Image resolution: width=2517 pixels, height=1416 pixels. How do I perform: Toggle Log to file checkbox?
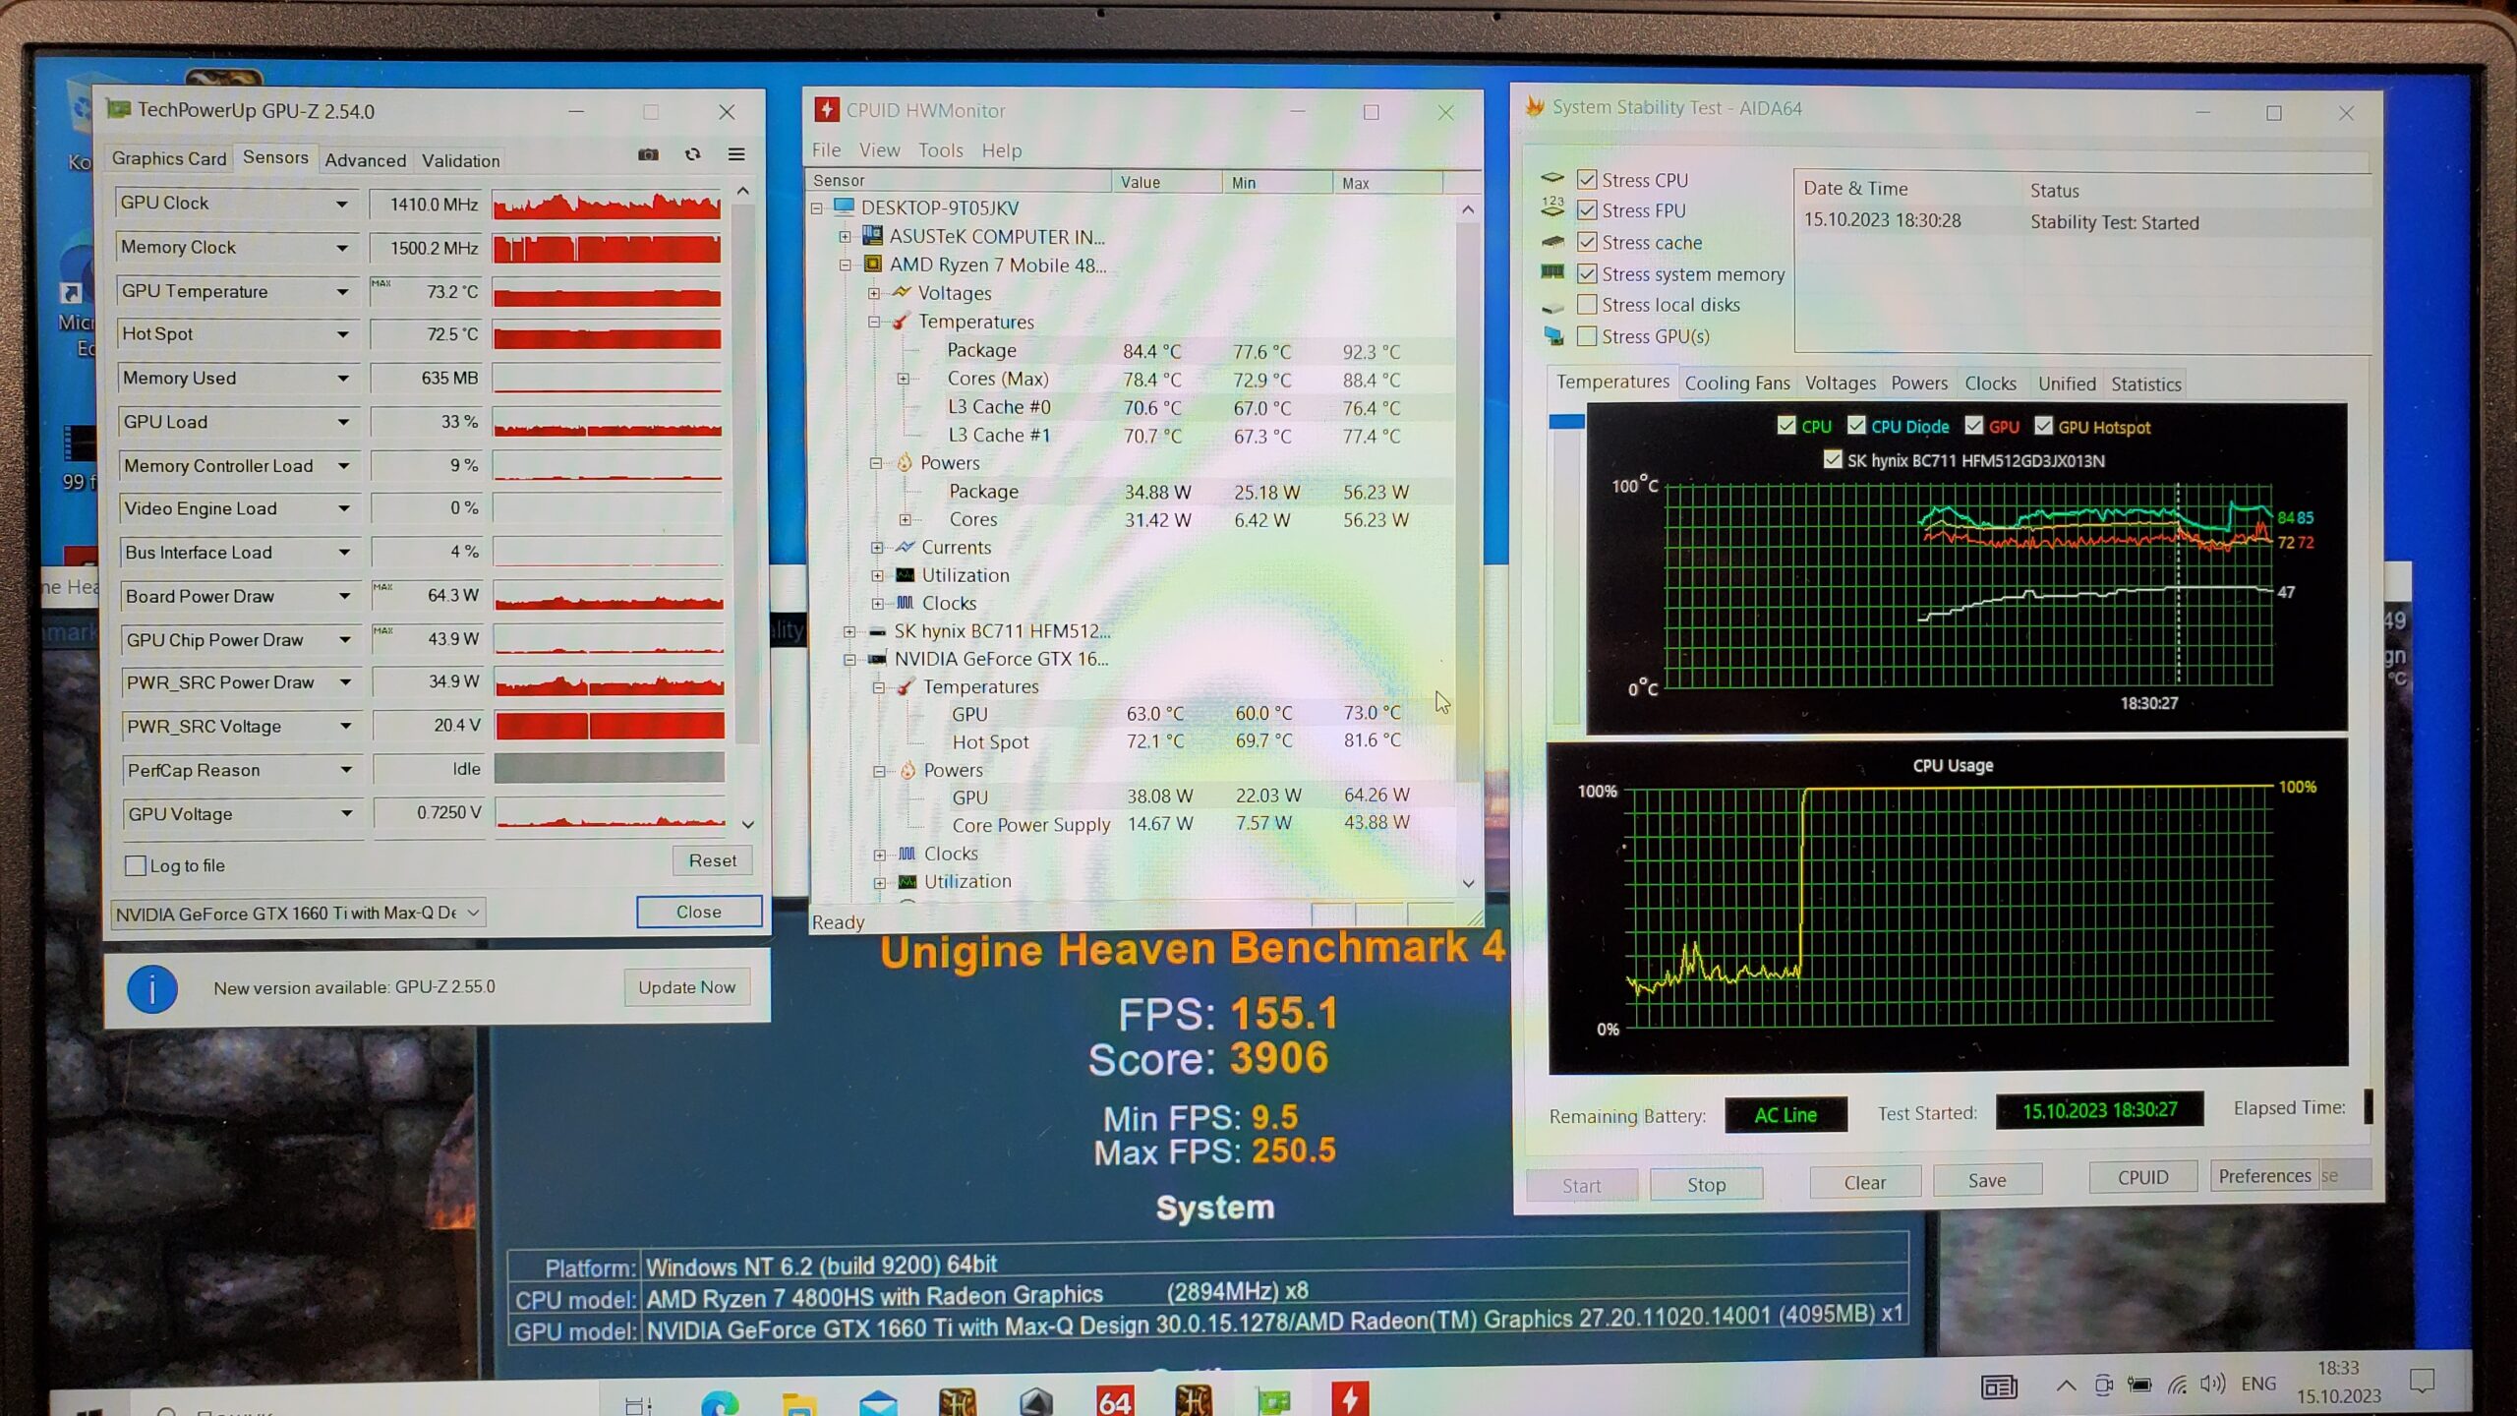[x=137, y=866]
